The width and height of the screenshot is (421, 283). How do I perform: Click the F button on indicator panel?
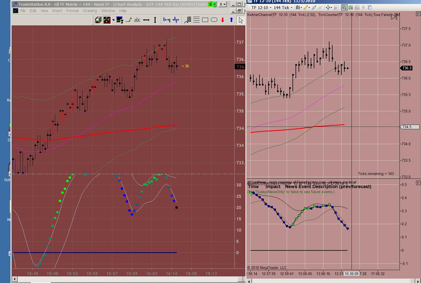pyautogui.click(x=418, y=183)
